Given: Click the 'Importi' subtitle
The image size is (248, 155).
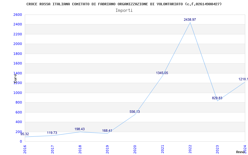Looking at the screenshot, I should coord(124,11).
